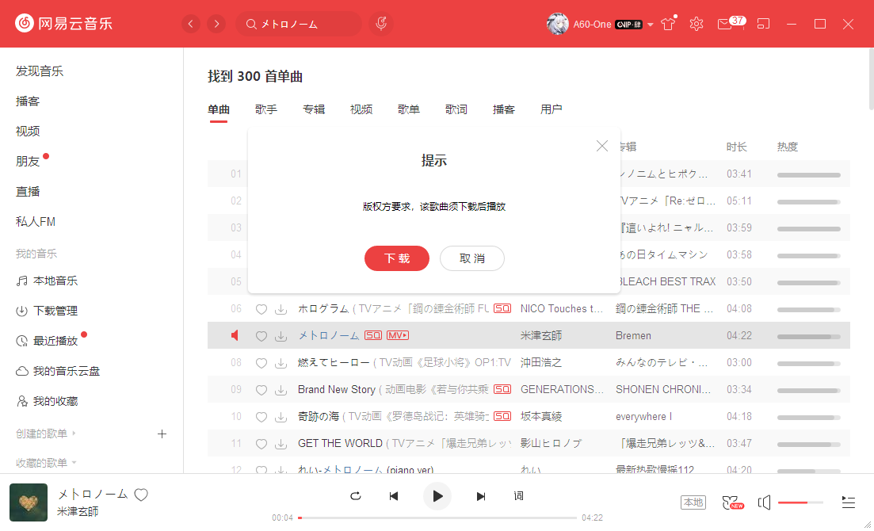Open 我的收藏 in the sidebar
Viewport: 874px width, 531px height.
coord(47,401)
